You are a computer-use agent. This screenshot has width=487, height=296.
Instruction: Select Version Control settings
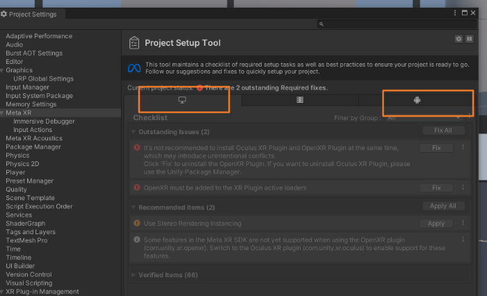(x=29, y=274)
